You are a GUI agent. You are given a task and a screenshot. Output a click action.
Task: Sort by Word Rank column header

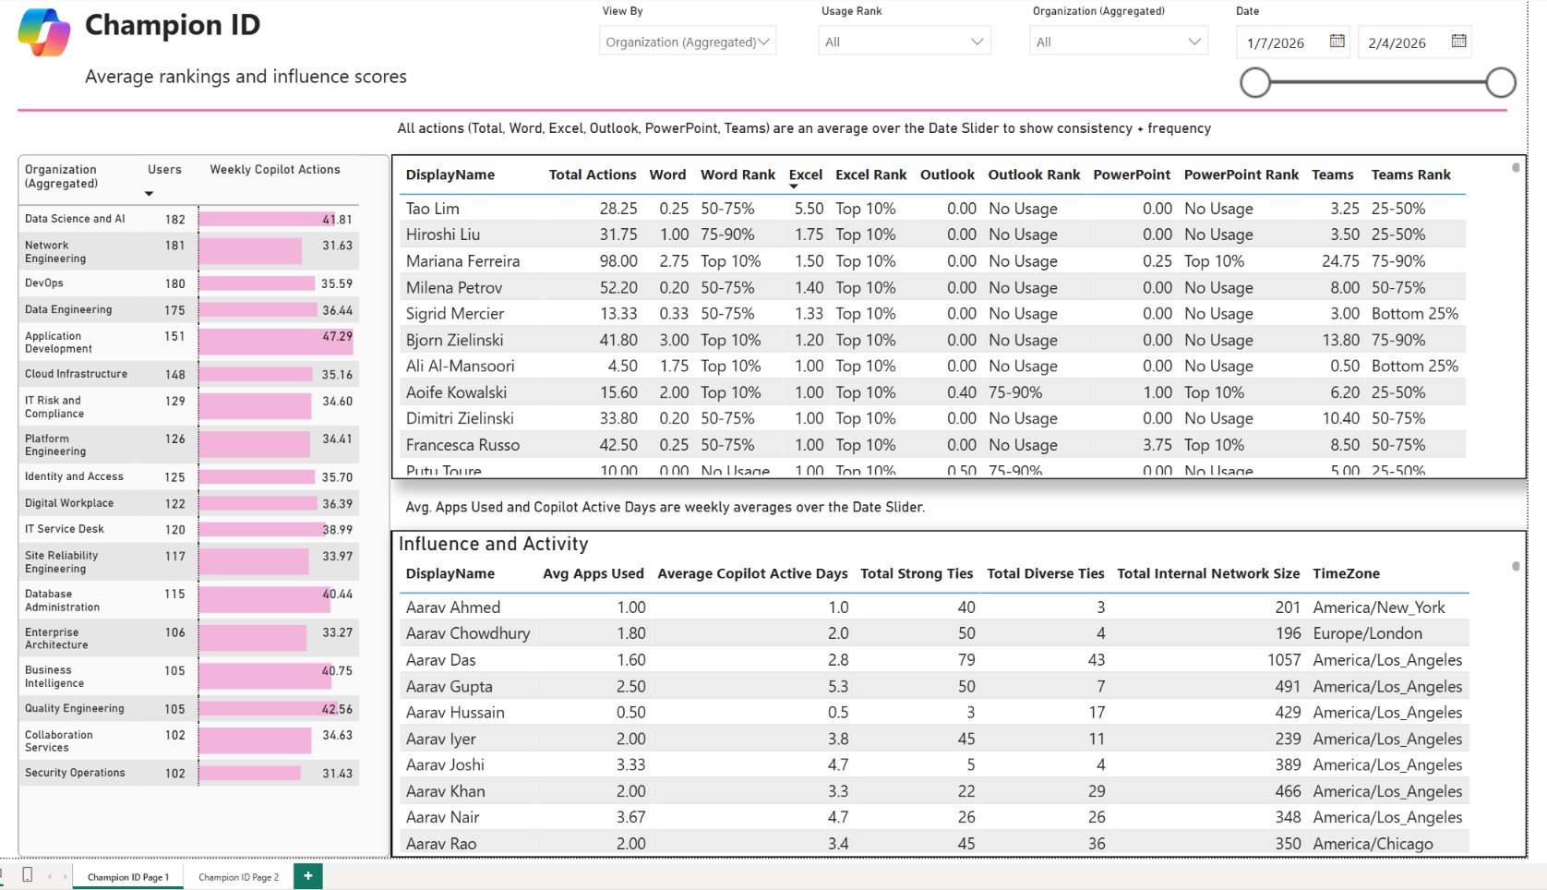tap(738, 174)
